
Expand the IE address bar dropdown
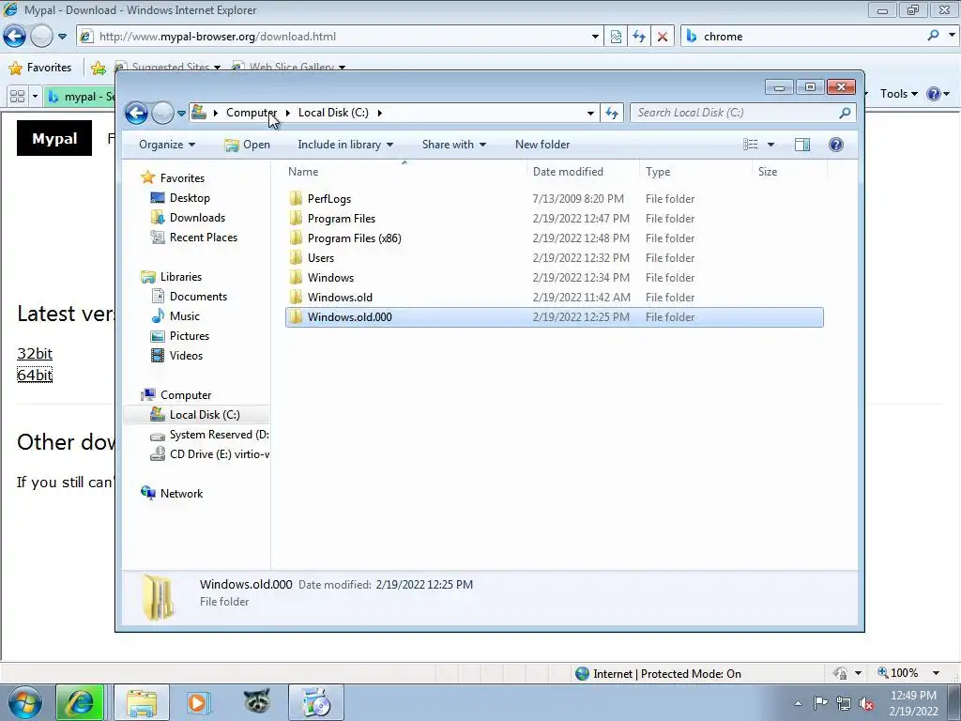point(595,37)
